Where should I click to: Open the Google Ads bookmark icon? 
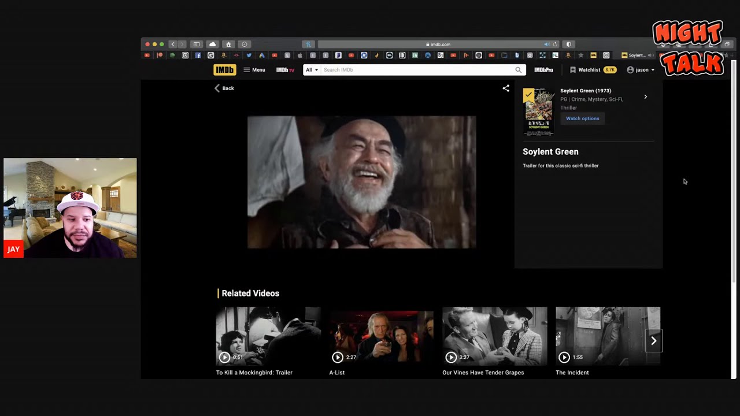262,55
